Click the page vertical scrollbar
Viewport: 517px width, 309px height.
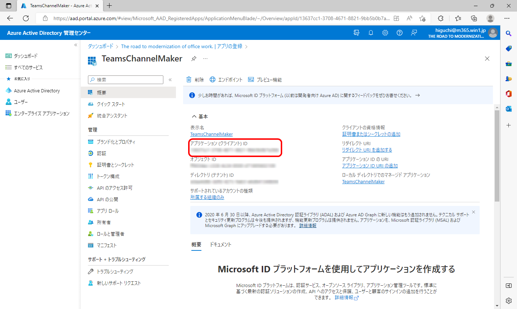497,156
